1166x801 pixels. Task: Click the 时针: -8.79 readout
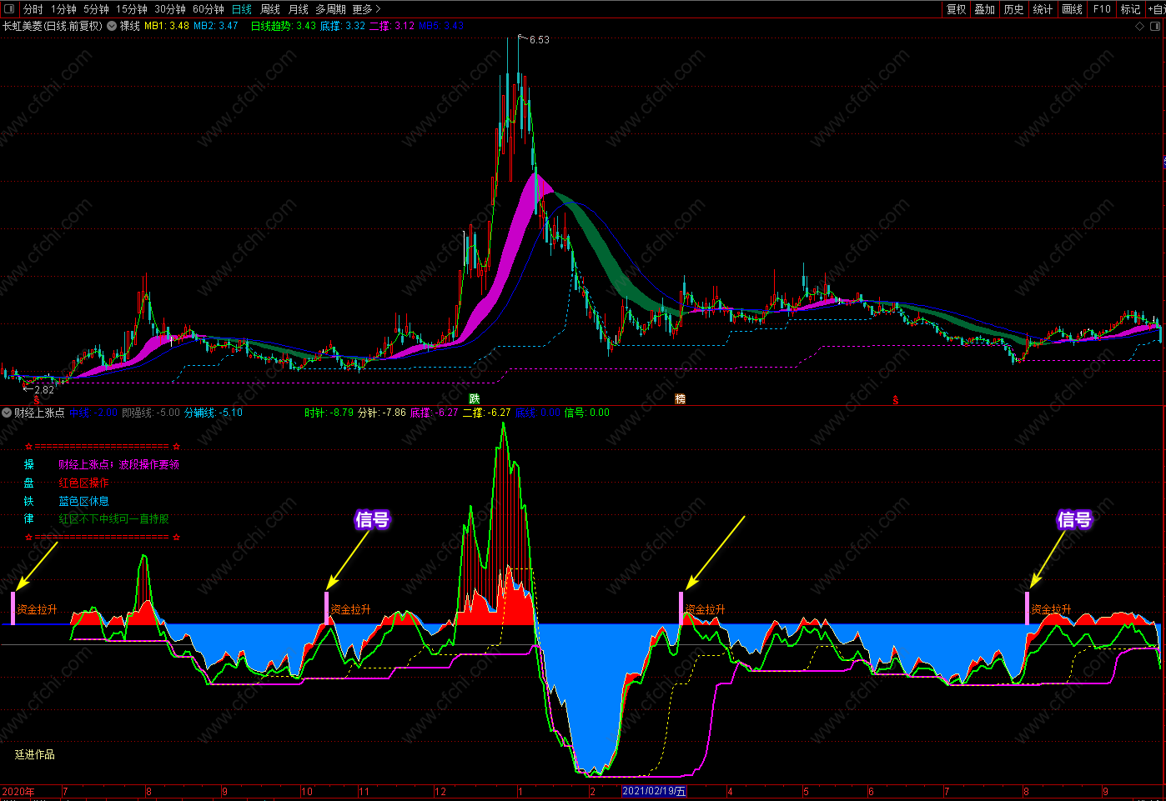(329, 413)
